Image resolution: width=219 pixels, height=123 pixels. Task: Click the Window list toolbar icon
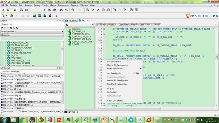131,10
